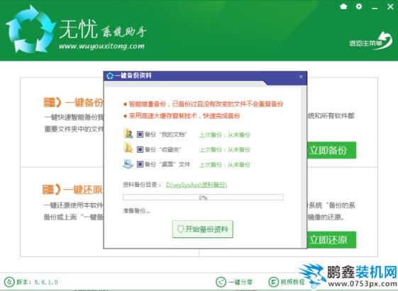
Task: Click the Favorites folder icon
Action: pos(128,148)
